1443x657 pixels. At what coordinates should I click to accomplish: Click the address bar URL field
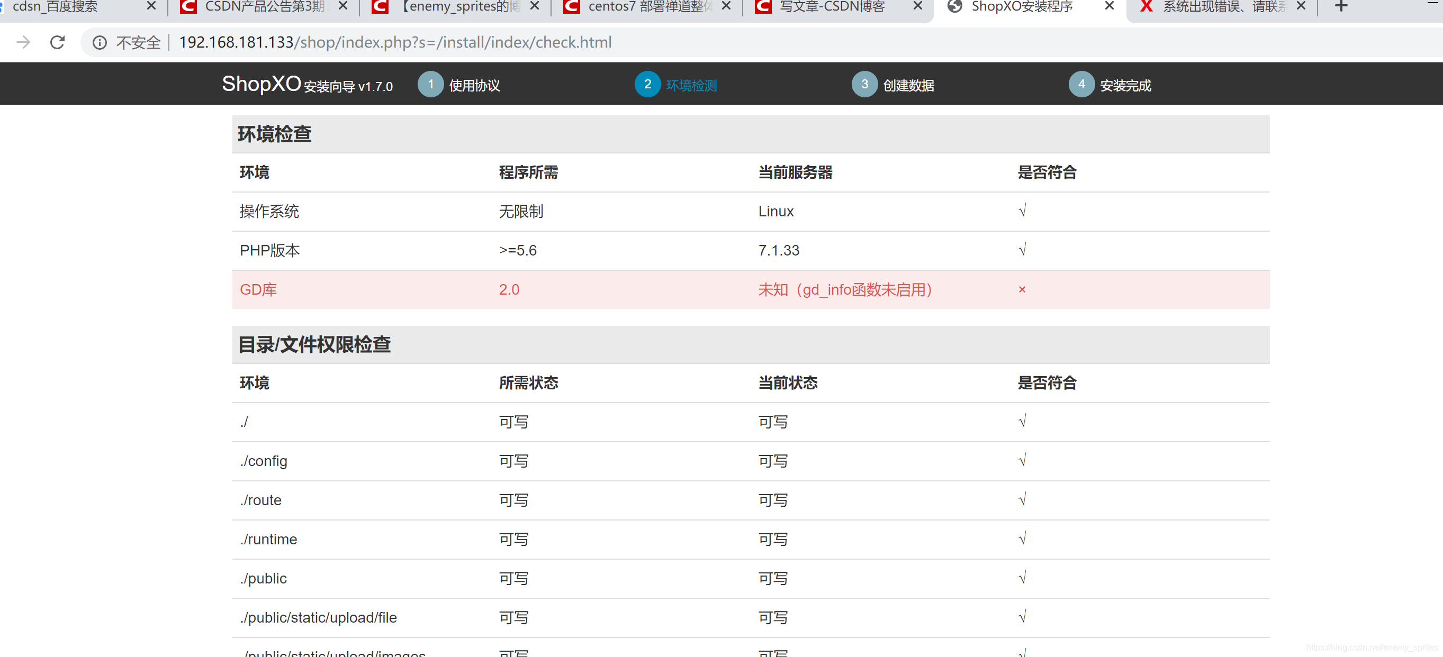(395, 42)
